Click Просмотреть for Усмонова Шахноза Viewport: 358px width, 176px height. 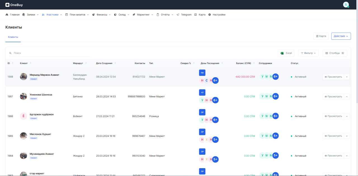(x=333, y=97)
